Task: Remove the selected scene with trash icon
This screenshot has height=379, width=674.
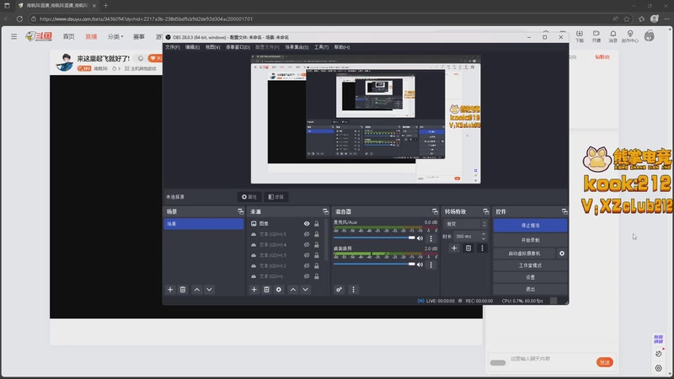Action: [x=183, y=290]
